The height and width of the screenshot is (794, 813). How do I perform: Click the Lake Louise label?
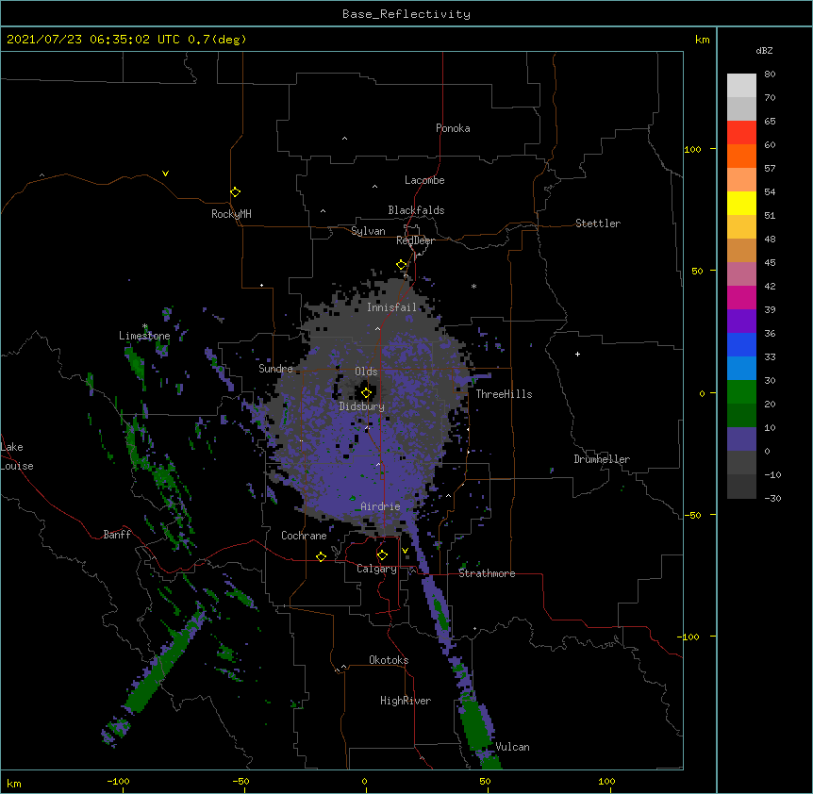(17, 456)
